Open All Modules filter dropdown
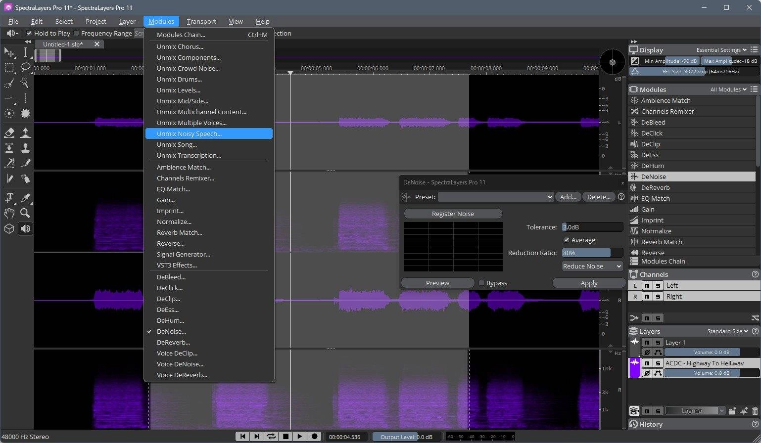The width and height of the screenshot is (761, 443). coord(728,89)
